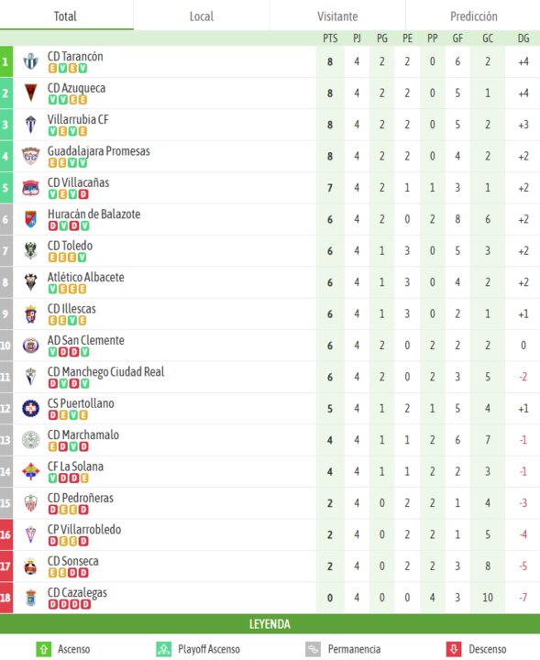Switch to the Visitante tab
Image resolution: width=540 pixels, height=660 pixels.
[x=337, y=16]
